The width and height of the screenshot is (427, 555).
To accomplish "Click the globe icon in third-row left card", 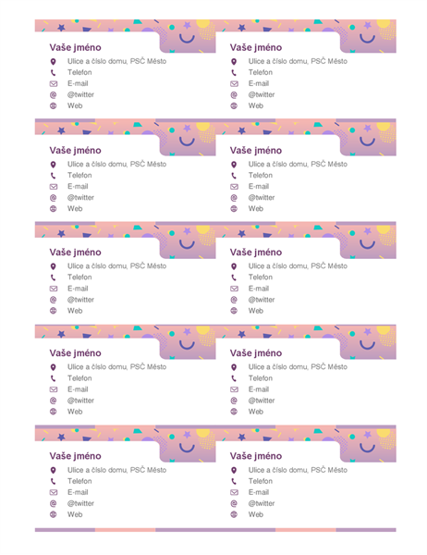I will [53, 311].
